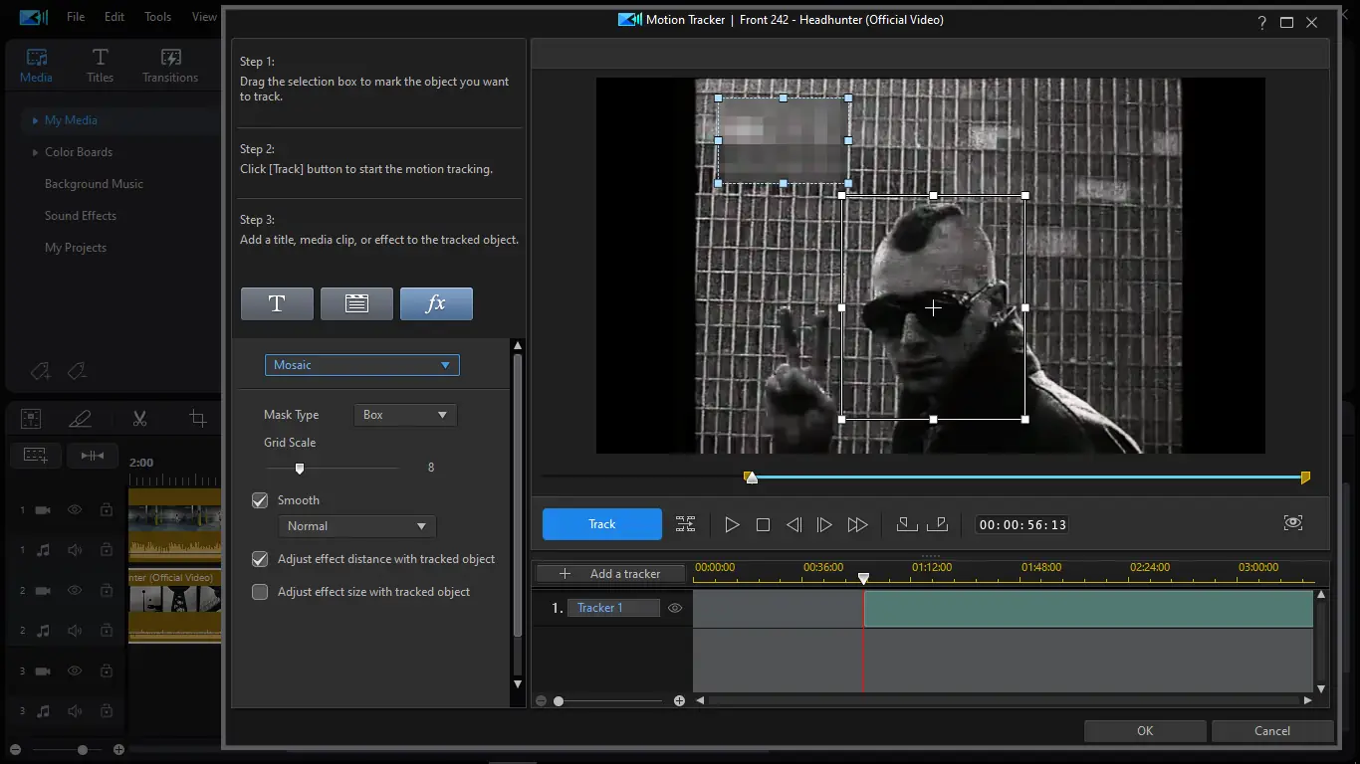Viewport: 1360px width, 764px height.
Task: Uncheck Adjust effect distance with tracked object
Action: pos(260,559)
